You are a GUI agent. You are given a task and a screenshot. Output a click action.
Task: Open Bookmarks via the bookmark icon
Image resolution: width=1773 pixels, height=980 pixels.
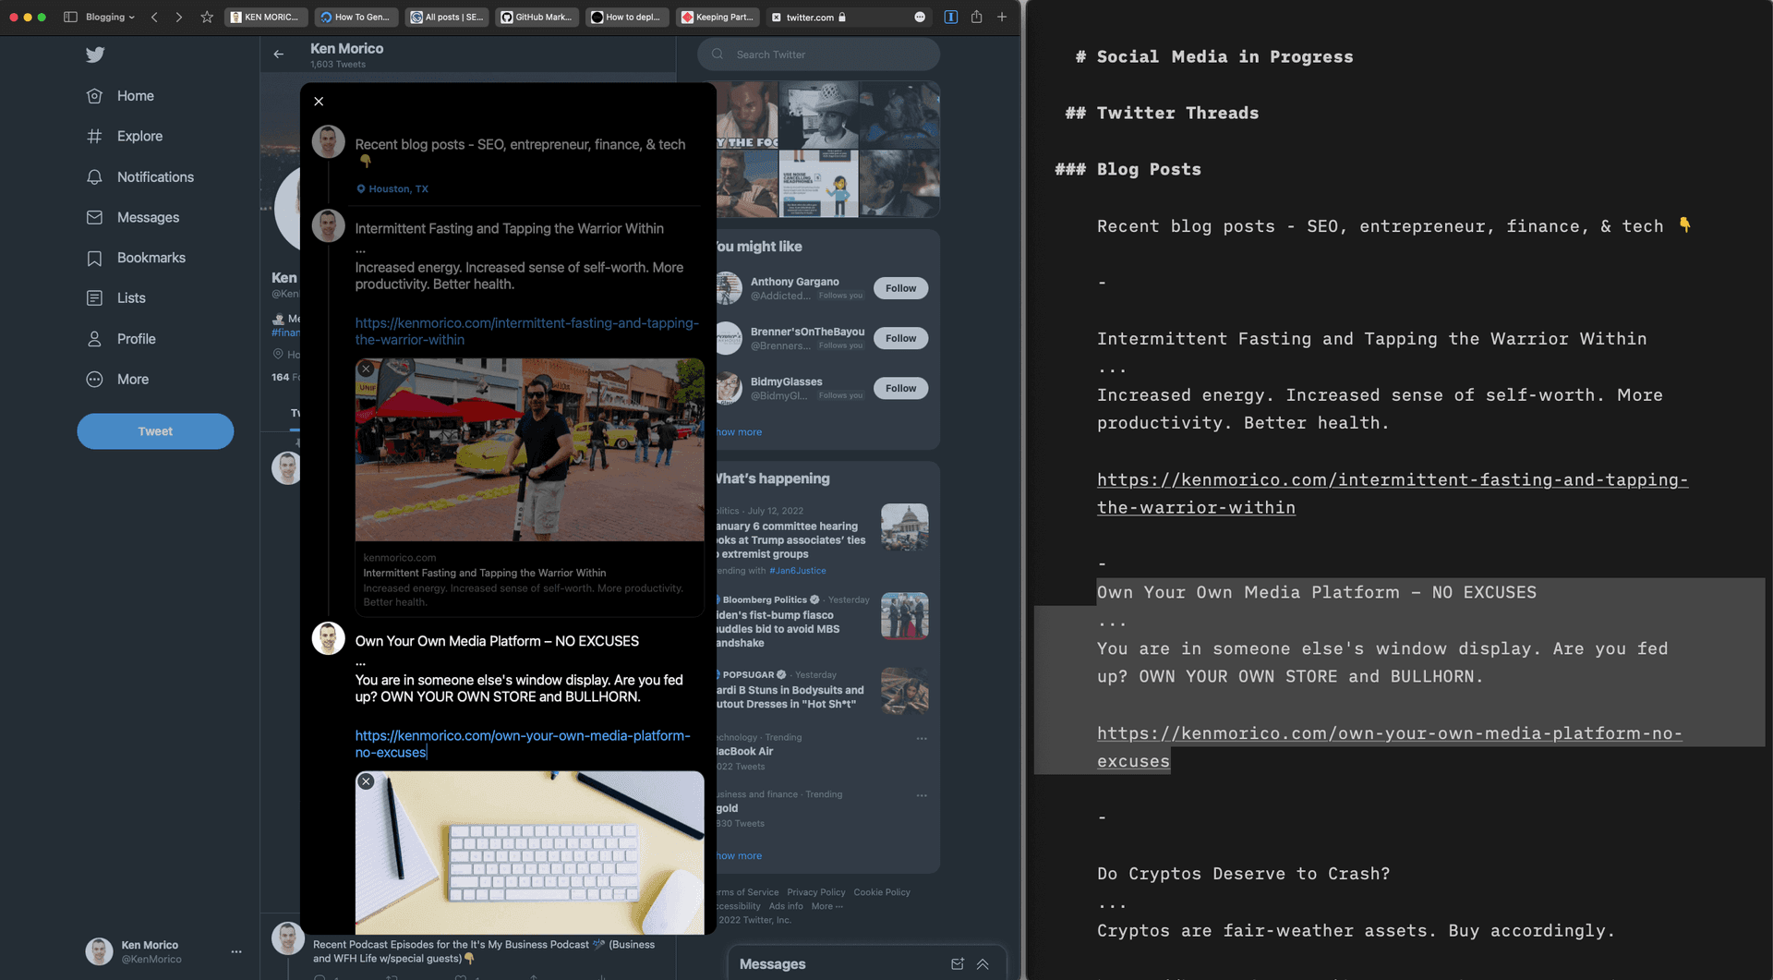click(x=95, y=258)
